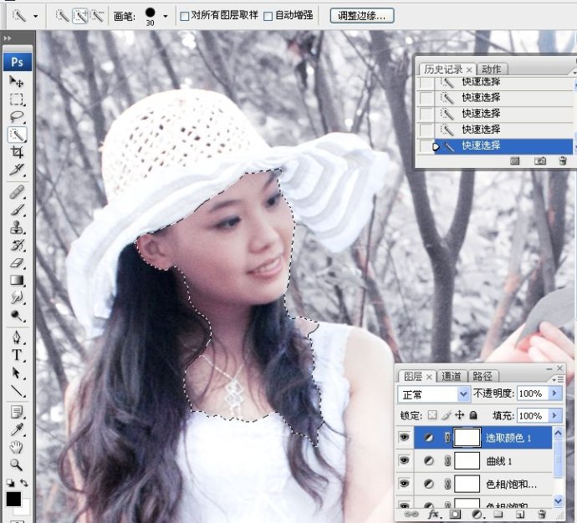This screenshot has width=577, height=523.
Task: Select the Rectangular Marquee tool
Action: pos(16,99)
